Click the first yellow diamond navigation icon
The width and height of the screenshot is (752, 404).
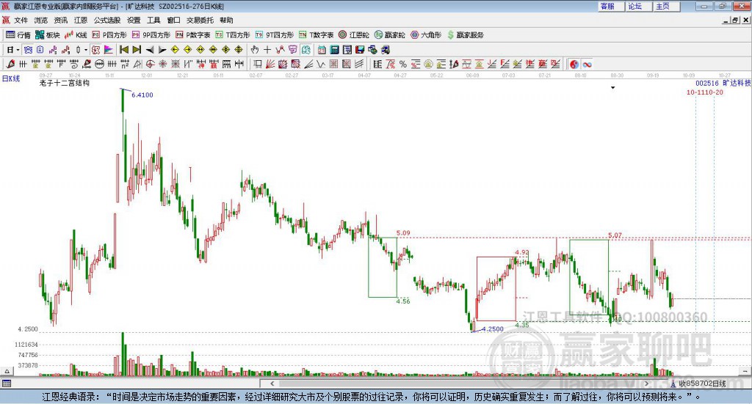(x=175, y=50)
